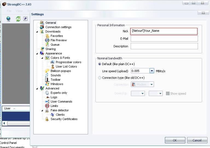Click the shortcut arrow icon in main toolbar
210x148 pixels.
(25, 19)
